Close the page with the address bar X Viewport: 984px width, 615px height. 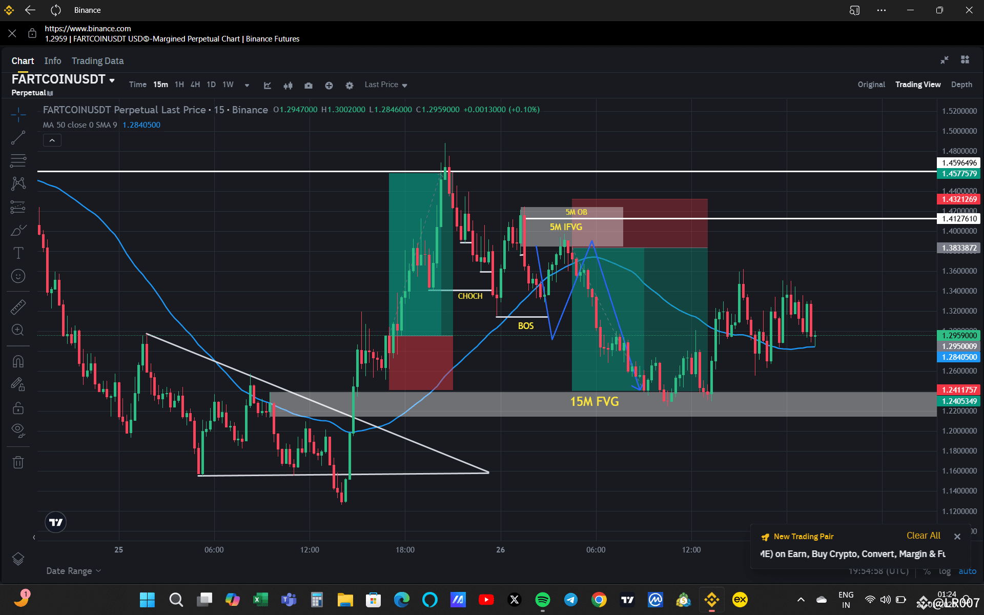click(12, 33)
